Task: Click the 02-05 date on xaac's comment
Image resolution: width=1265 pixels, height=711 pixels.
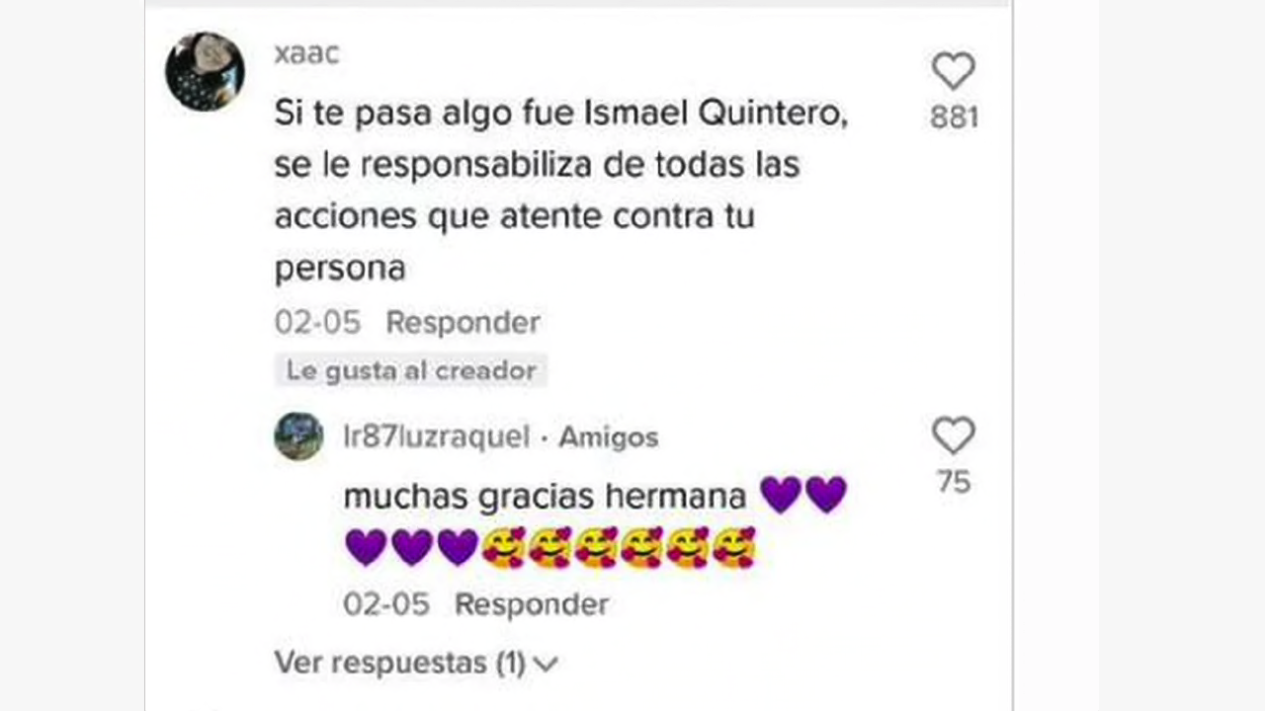Action: click(317, 322)
